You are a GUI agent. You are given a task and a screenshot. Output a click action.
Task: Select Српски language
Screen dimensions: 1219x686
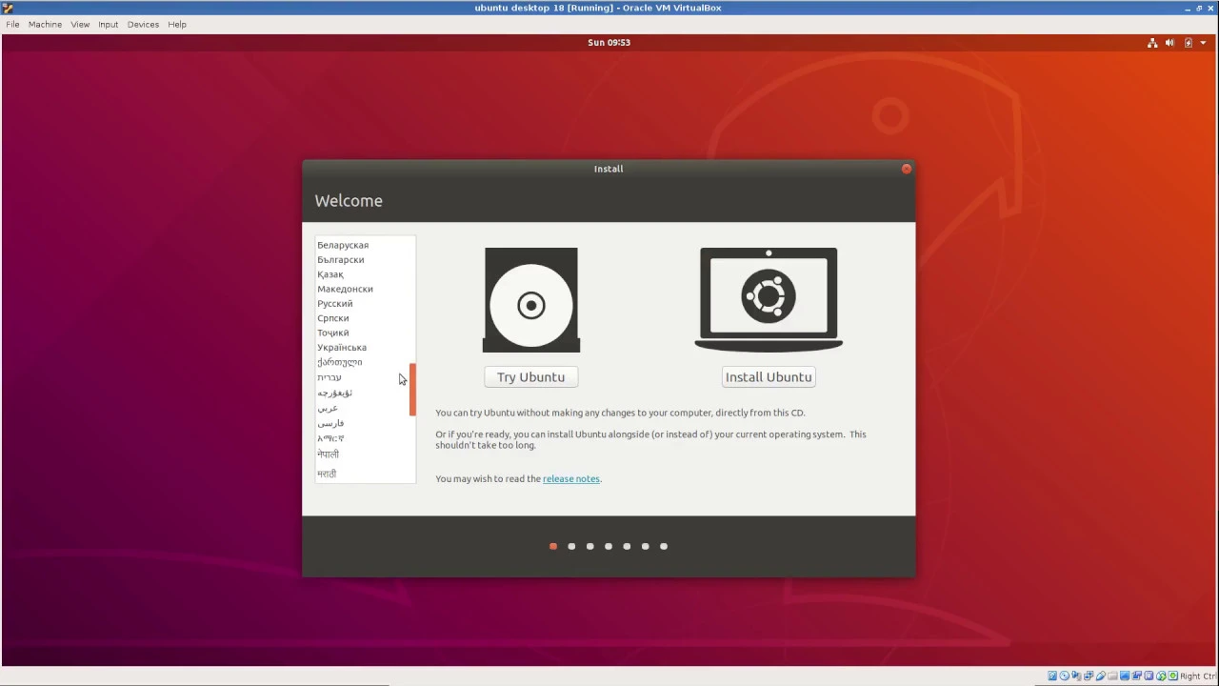333,318
